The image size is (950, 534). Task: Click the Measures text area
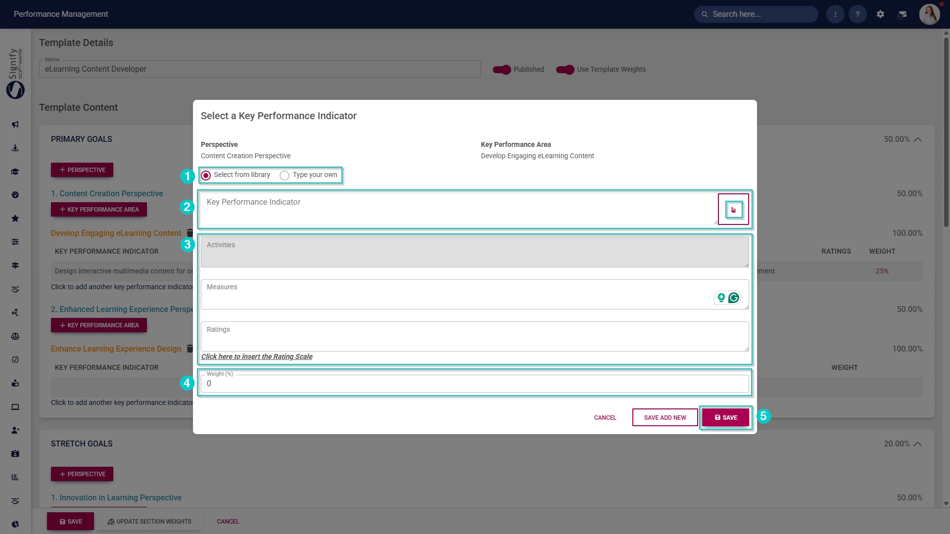click(x=475, y=294)
